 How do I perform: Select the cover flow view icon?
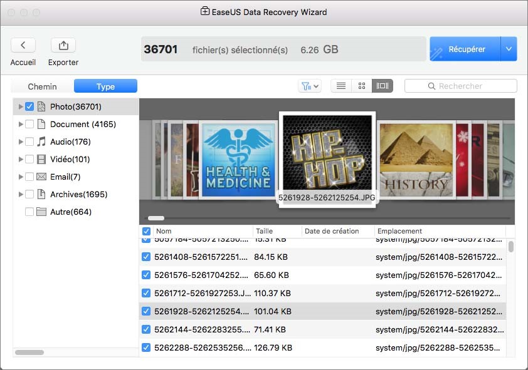pyautogui.click(x=382, y=86)
